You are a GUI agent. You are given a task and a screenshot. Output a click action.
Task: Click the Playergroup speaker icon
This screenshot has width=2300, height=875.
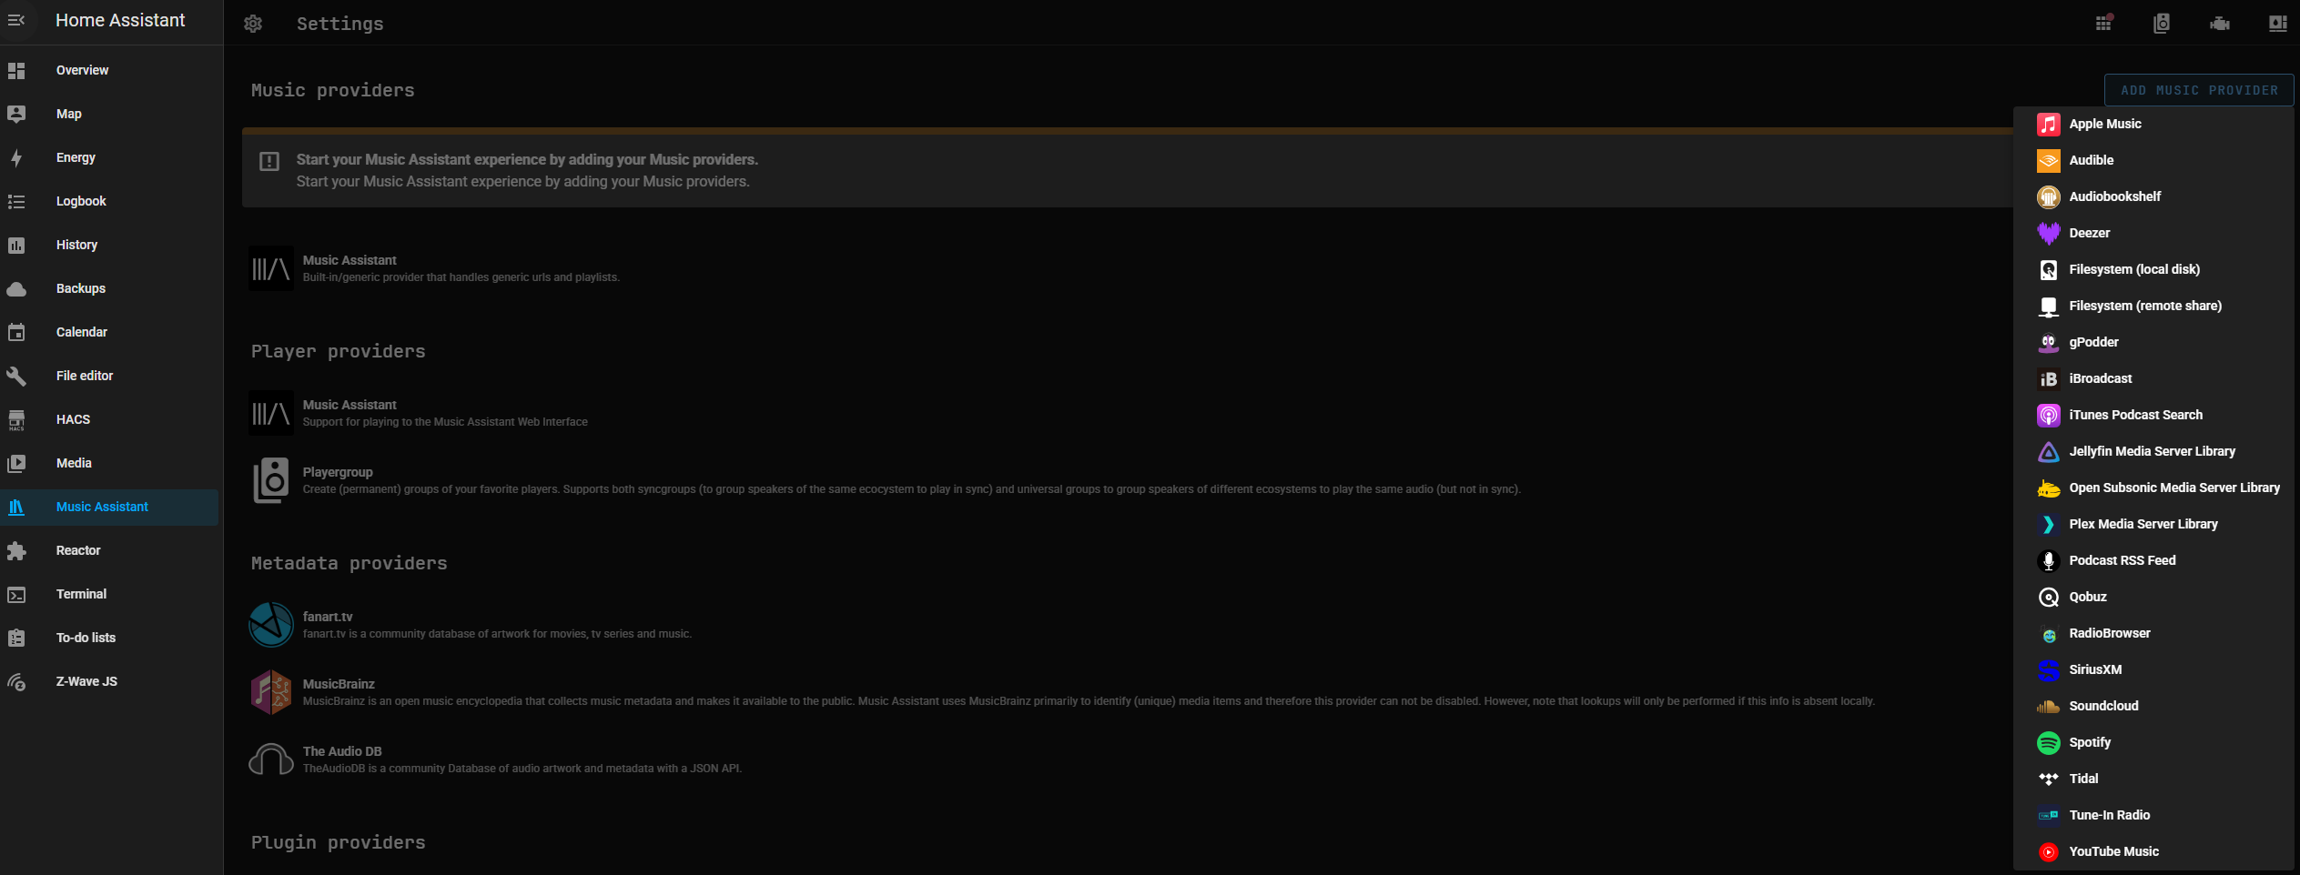pos(271,480)
